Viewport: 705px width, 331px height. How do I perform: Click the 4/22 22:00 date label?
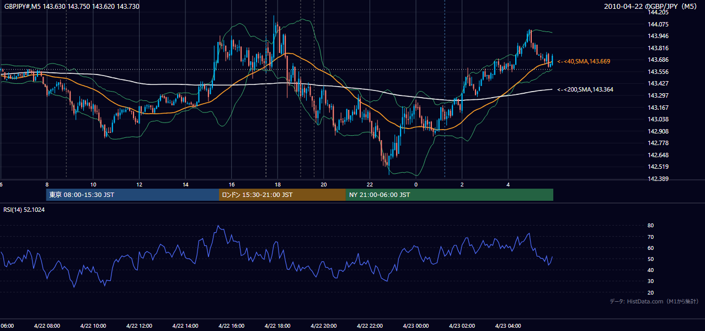(370, 326)
